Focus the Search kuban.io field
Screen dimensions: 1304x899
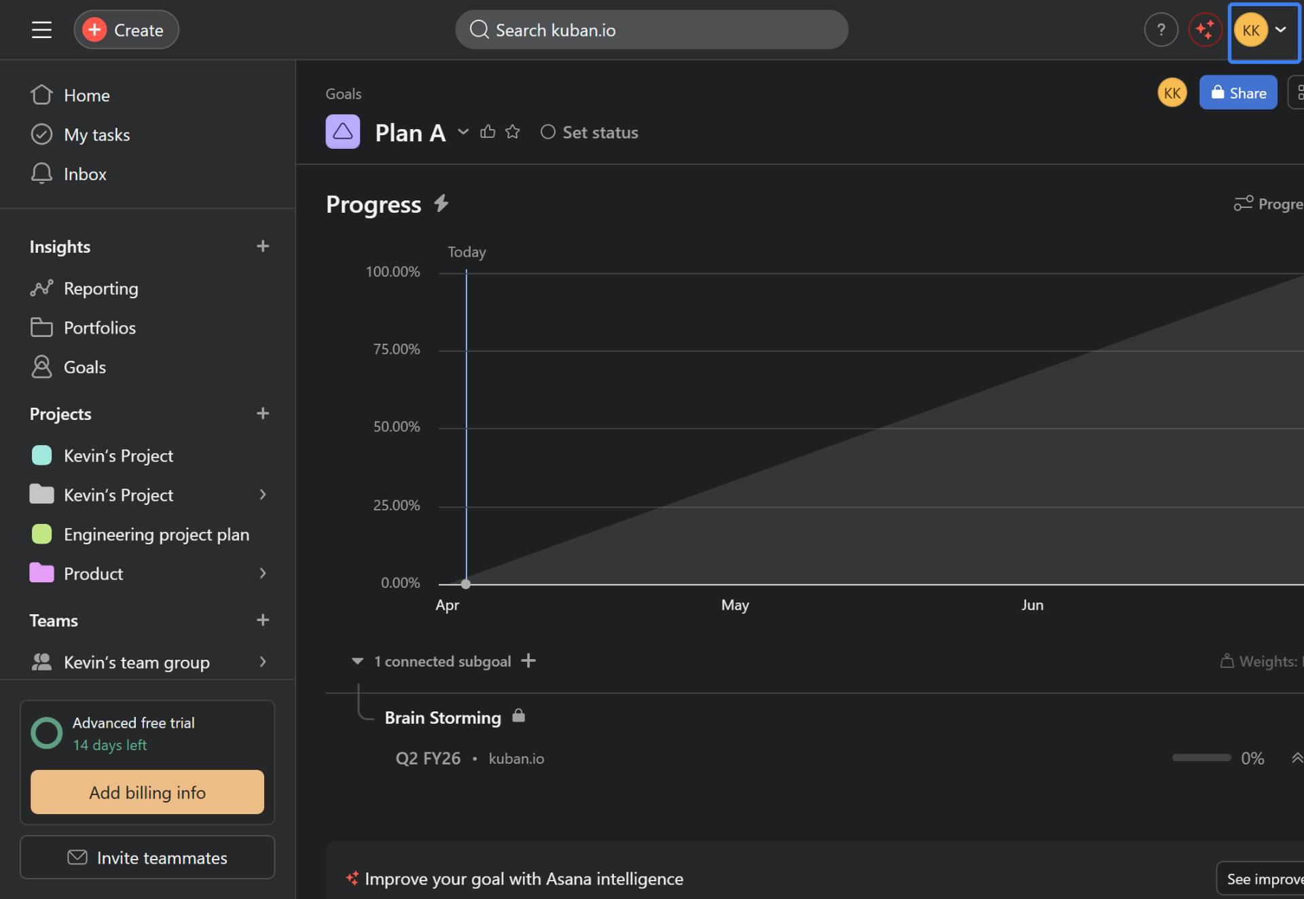tap(651, 30)
